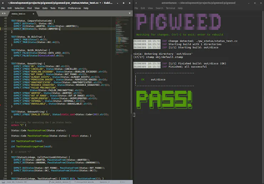Click line number 44 in the gutter
Viewport: 264px width, 184px height.
coord(6,29)
